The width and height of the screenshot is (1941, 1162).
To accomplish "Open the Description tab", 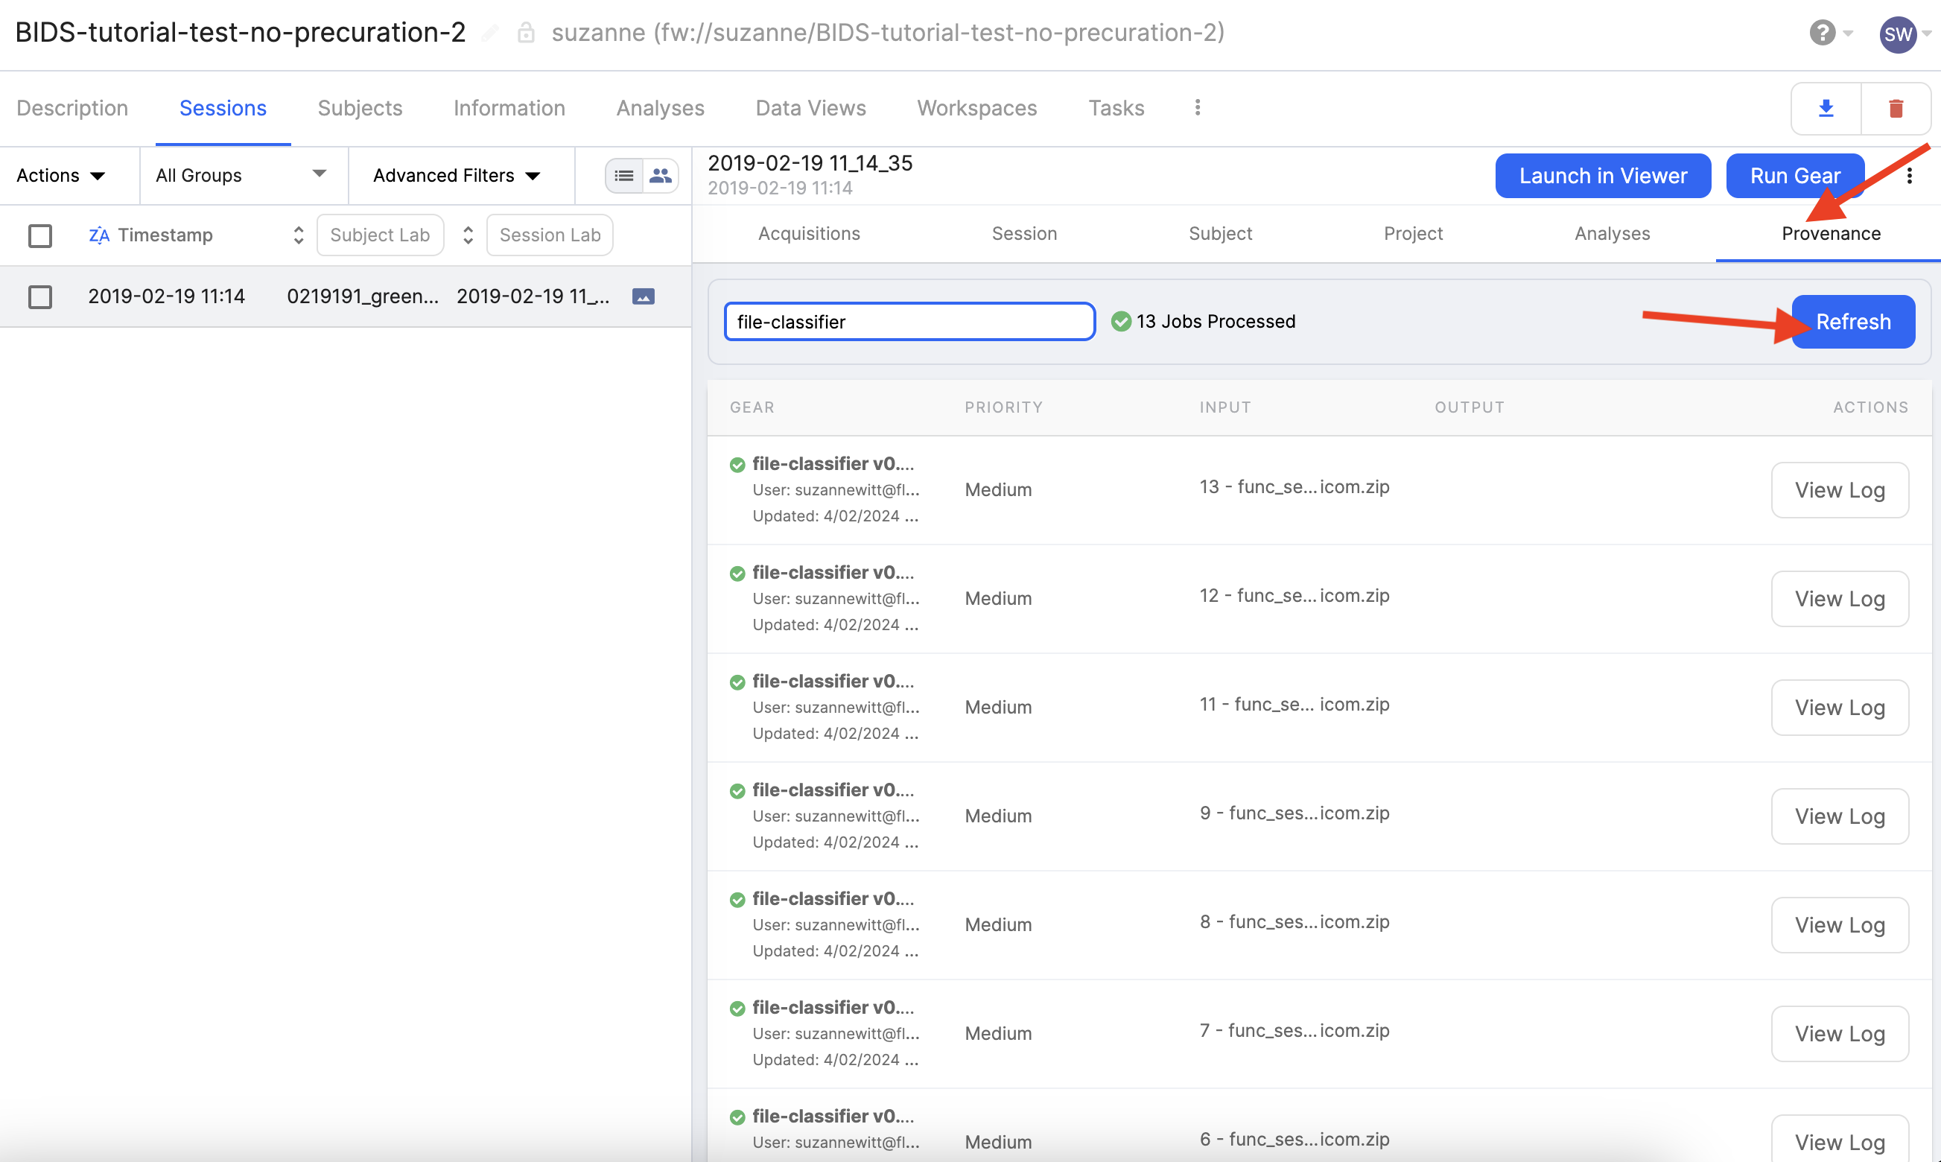I will coord(72,108).
